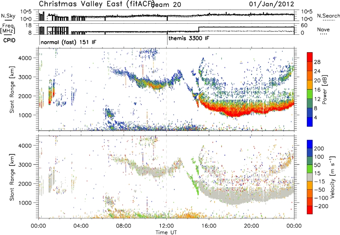Click the 'CPID' row label
The image size is (340, 235).
click(9, 40)
